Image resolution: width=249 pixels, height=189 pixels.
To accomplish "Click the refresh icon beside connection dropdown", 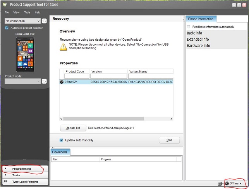I will pos(44,21).
